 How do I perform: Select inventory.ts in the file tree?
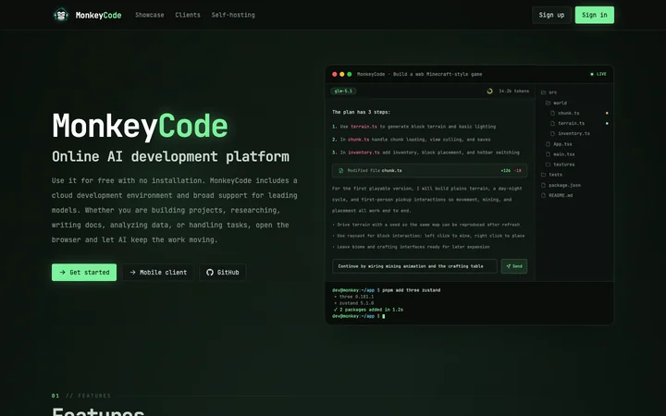[x=570, y=133]
